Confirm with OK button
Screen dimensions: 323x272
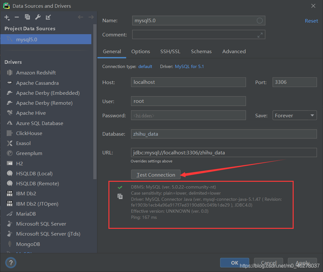coord(235,263)
